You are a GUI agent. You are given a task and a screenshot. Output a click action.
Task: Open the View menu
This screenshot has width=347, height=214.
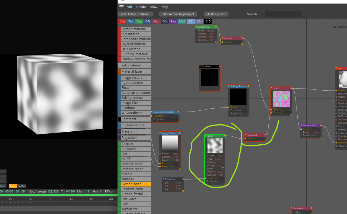click(x=154, y=7)
